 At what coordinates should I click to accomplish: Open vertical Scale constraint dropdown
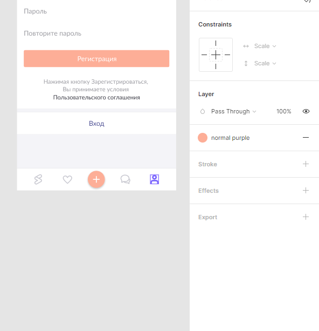[x=265, y=63]
